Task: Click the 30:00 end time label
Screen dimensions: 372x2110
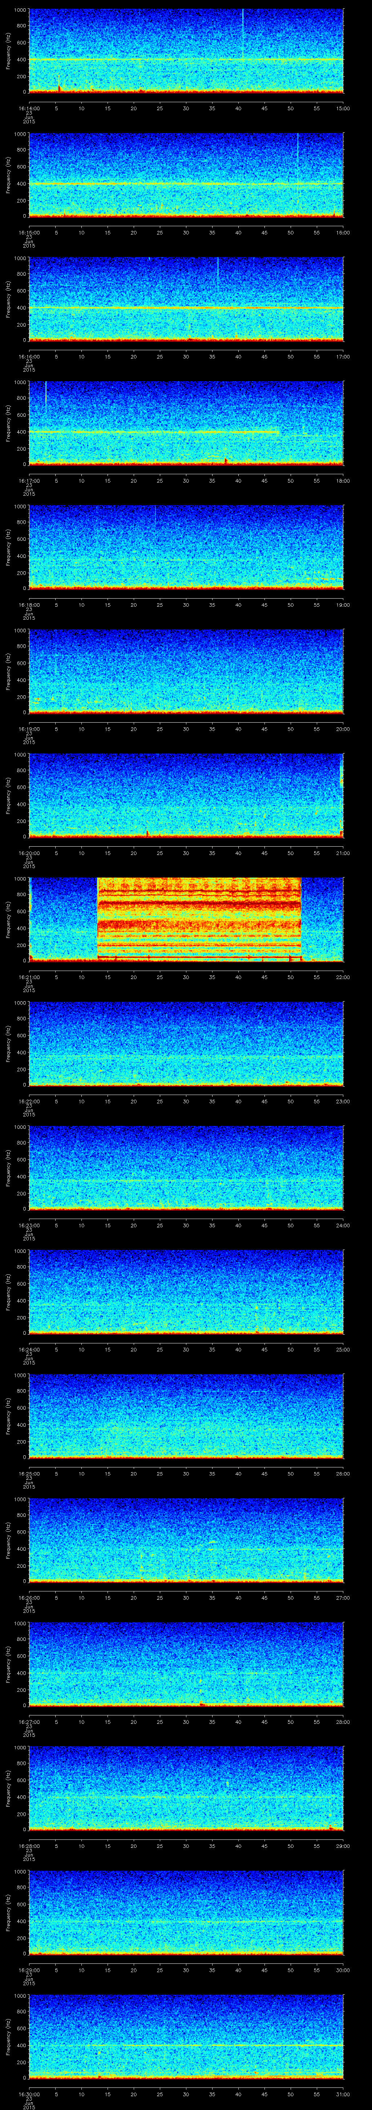Action: point(343,1970)
